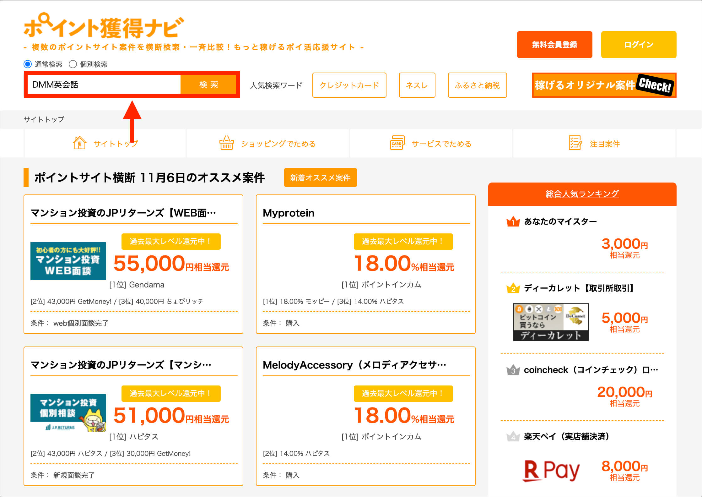Open the ショッピングでためる tab

pos(268,143)
